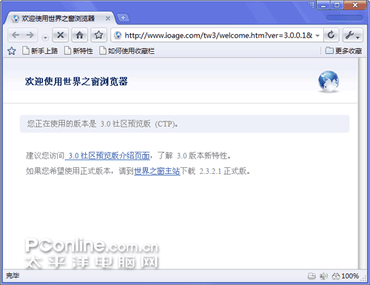Click the bookmarks bar star icon

12,51
